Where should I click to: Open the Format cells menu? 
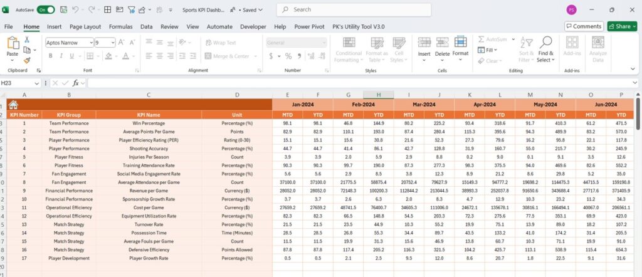(x=461, y=49)
